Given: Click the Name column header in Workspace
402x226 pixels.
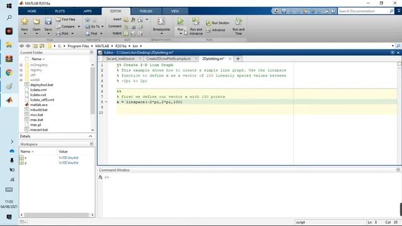Looking at the screenshot, I should [x=27, y=151].
